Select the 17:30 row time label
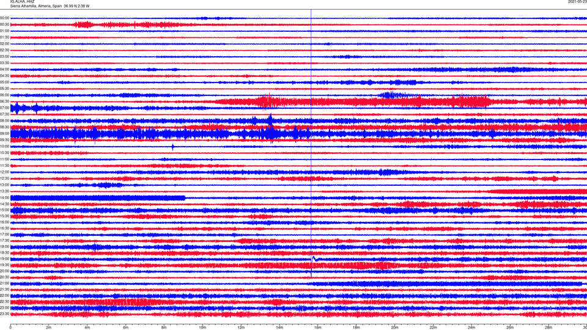 pyautogui.click(x=4, y=241)
